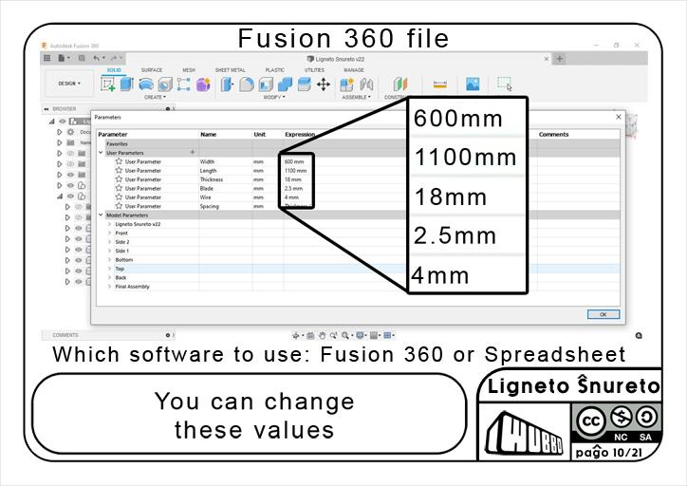Image resolution: width=687 pixels, height=486 pixels.
Task: Open the Viewports layout icon
Action: click(387, 336)
